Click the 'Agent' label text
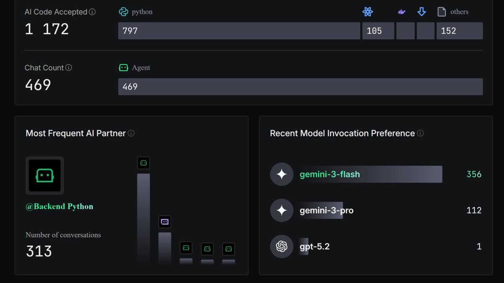 (x=141, y=68)
